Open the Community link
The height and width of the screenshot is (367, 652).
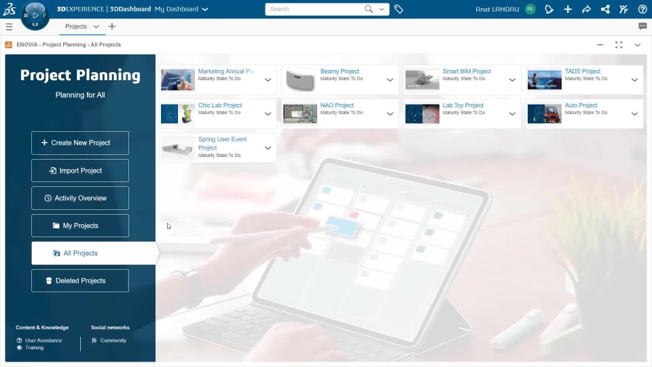coord(113,340)
